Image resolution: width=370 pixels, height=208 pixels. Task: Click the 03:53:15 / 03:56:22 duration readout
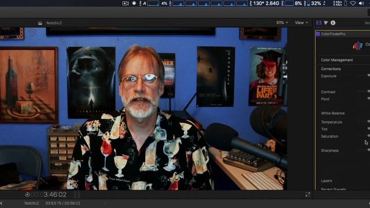pos(63,203)
